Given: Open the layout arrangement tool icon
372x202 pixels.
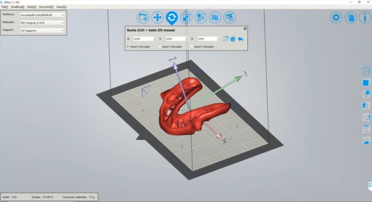Looking at the screenshot, I should pyautogui.click(x=201, y=17).
